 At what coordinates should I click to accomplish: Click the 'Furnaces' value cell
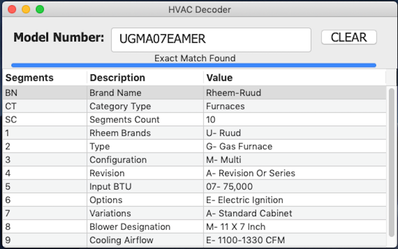click(x=295, y=106)
